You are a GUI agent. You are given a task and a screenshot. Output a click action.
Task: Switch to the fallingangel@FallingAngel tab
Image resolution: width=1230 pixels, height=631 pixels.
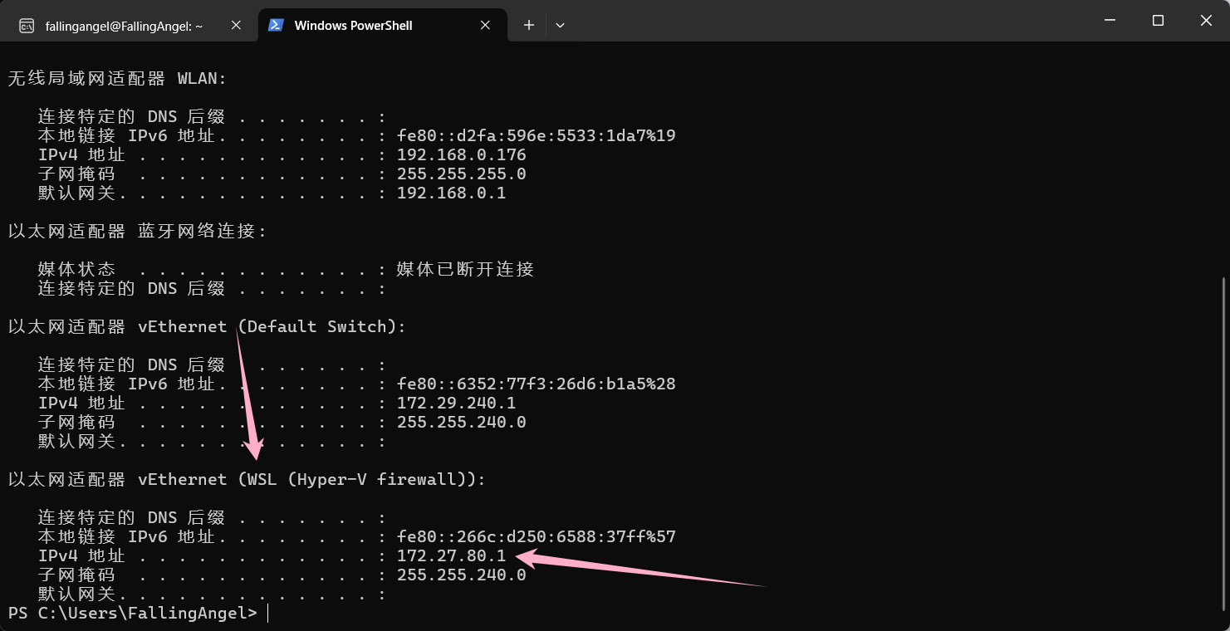point(129,26)
